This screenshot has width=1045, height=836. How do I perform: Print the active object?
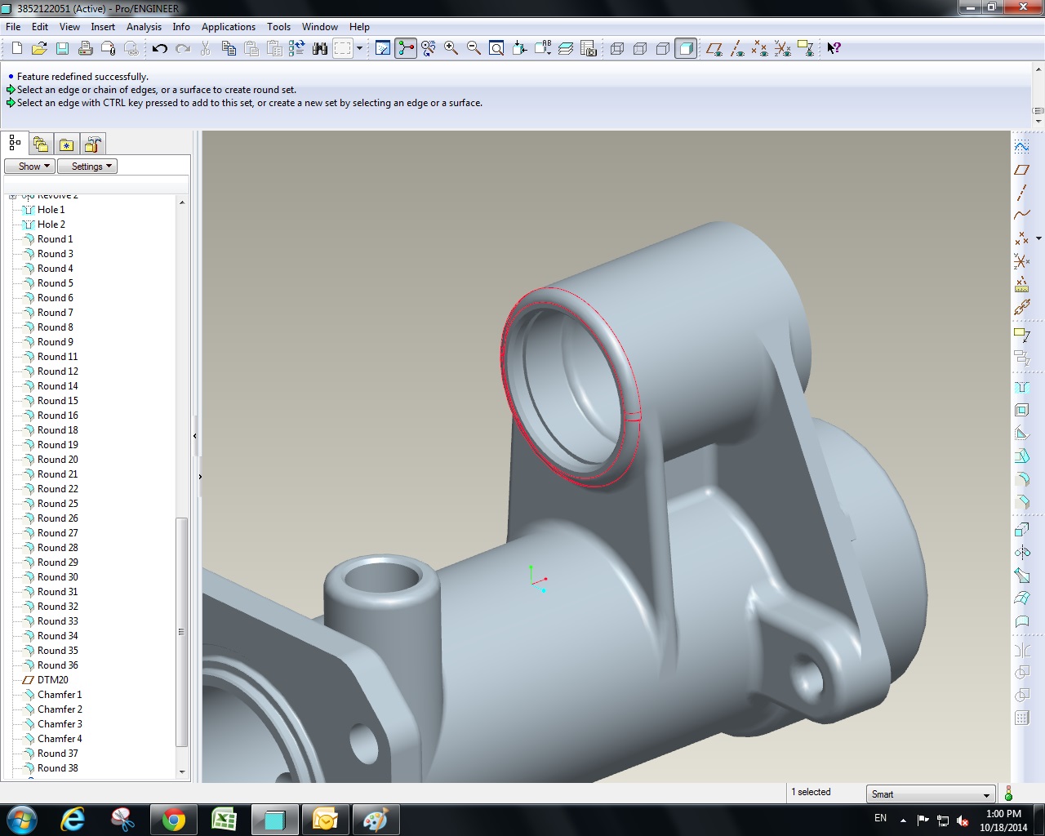click(x=85, y=48)
